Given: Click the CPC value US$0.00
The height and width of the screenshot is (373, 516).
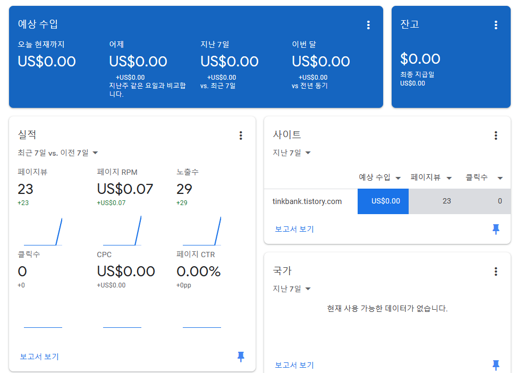Looking at the screenshot, I should (126, 272).
